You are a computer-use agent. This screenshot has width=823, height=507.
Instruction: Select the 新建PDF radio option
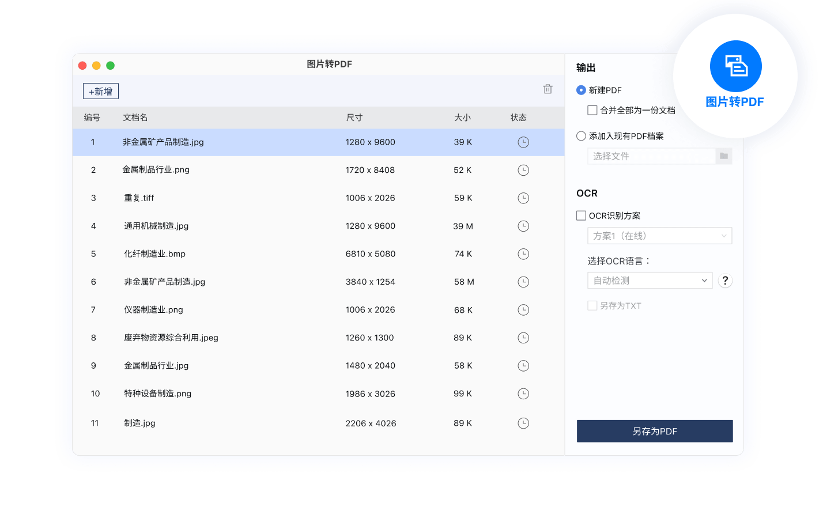click(582, 90)
